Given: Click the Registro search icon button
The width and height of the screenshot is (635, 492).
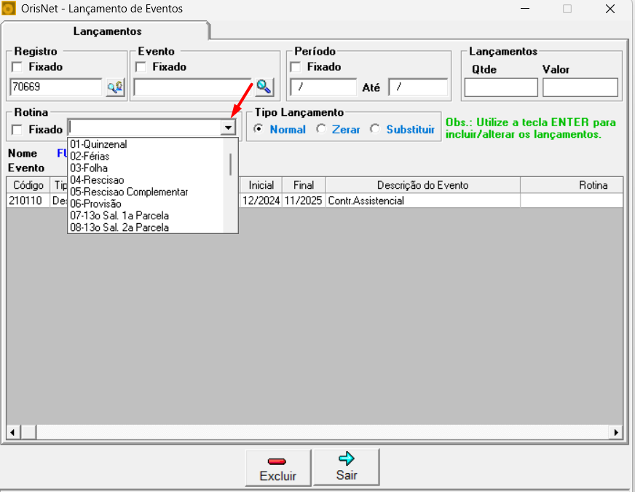Looking at the screenshot, I should click(x=115, y=87).
